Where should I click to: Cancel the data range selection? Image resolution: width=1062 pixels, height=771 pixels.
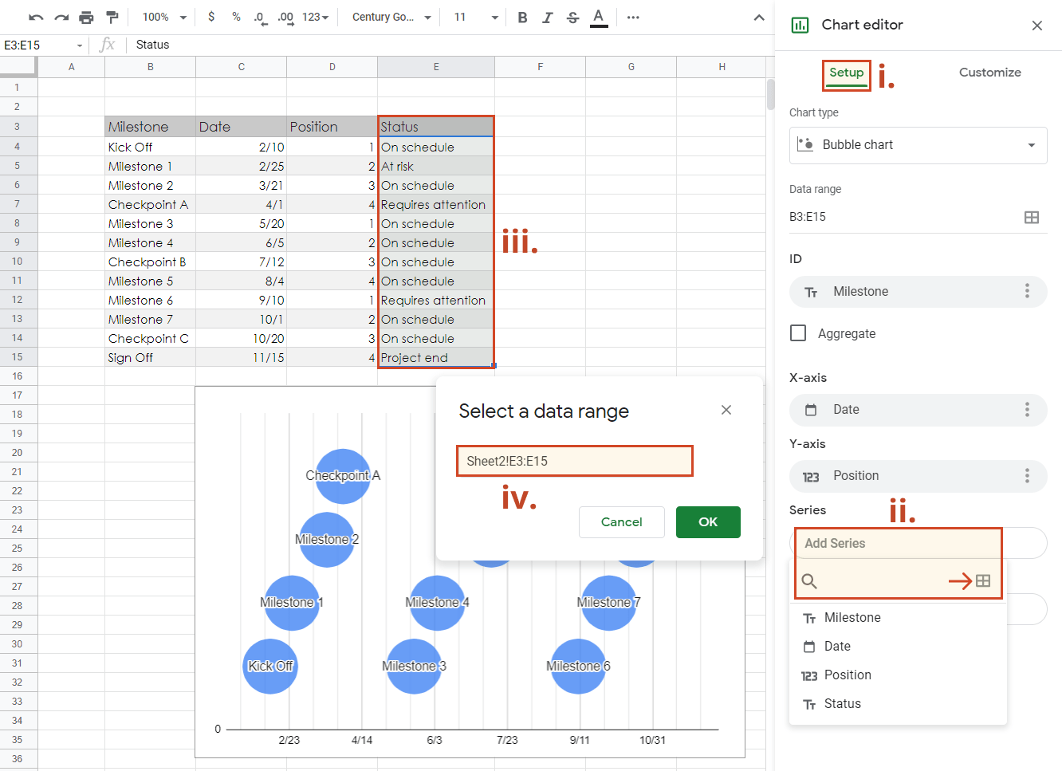click(x=621, y=522)
